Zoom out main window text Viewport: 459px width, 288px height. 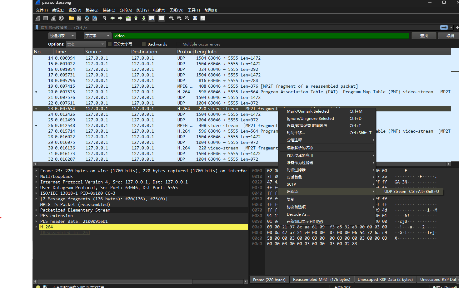click(179, 18)
